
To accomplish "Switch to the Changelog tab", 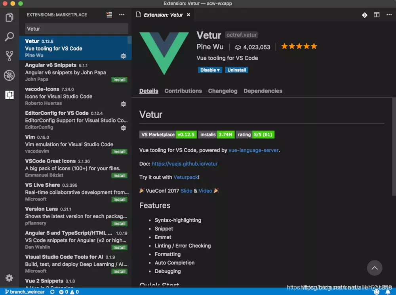I will (x=223, y=91).
